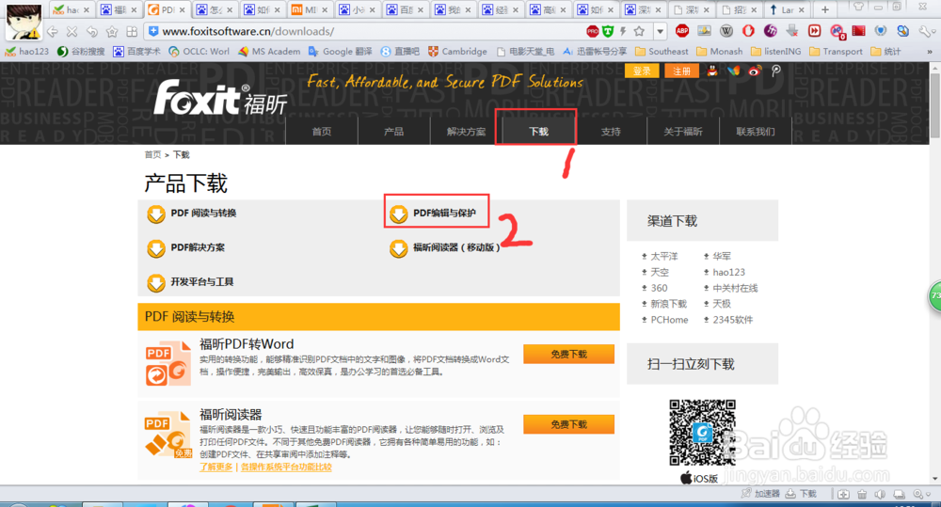
Task: Click the MSN butterfly icon
Action: [733, 71]
